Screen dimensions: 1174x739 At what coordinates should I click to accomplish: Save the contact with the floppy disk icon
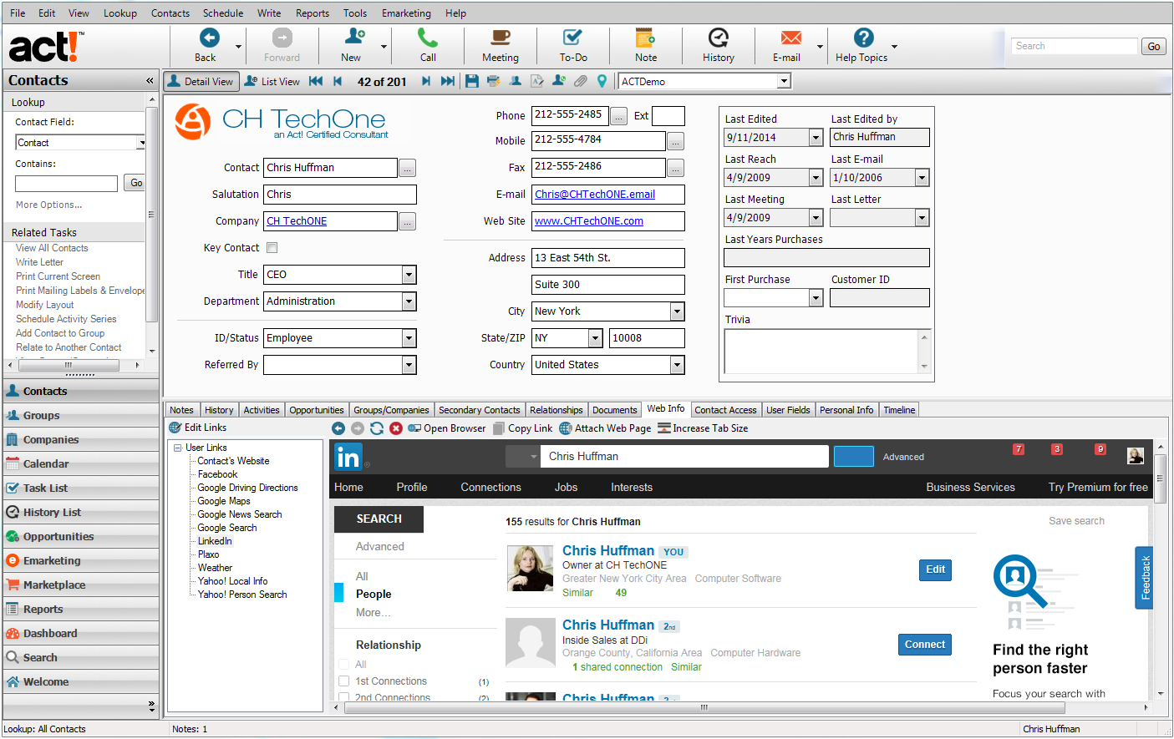tap(472, 81)
